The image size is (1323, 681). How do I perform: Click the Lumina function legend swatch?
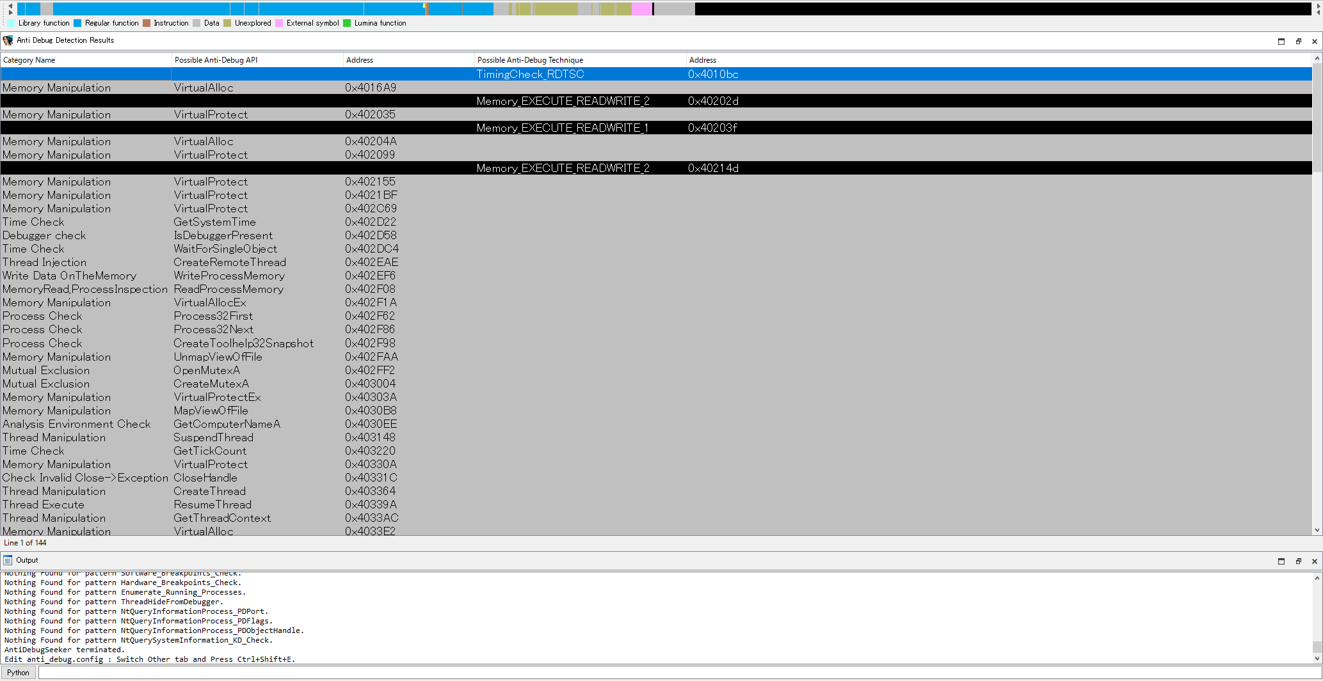pyautogui.click(x=347, y=23)
